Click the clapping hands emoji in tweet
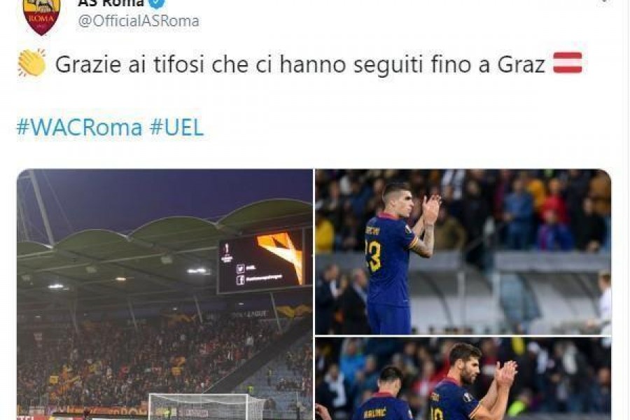The width and height of the screenshot is (630, 420). tap(31, 63)
